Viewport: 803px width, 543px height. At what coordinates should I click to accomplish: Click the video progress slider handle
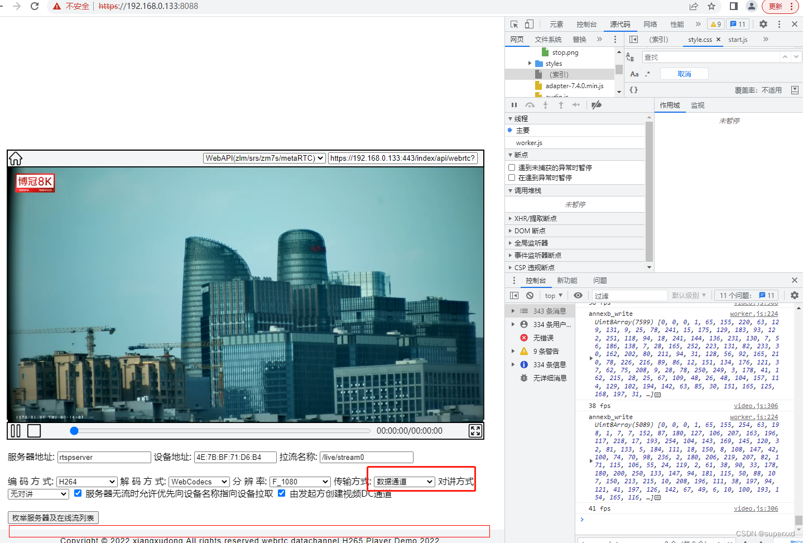[x=74, y=431]
